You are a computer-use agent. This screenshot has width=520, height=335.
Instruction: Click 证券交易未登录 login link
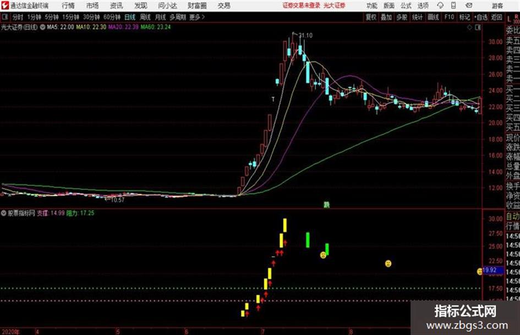pyautogui.click(x=302, y=6)
